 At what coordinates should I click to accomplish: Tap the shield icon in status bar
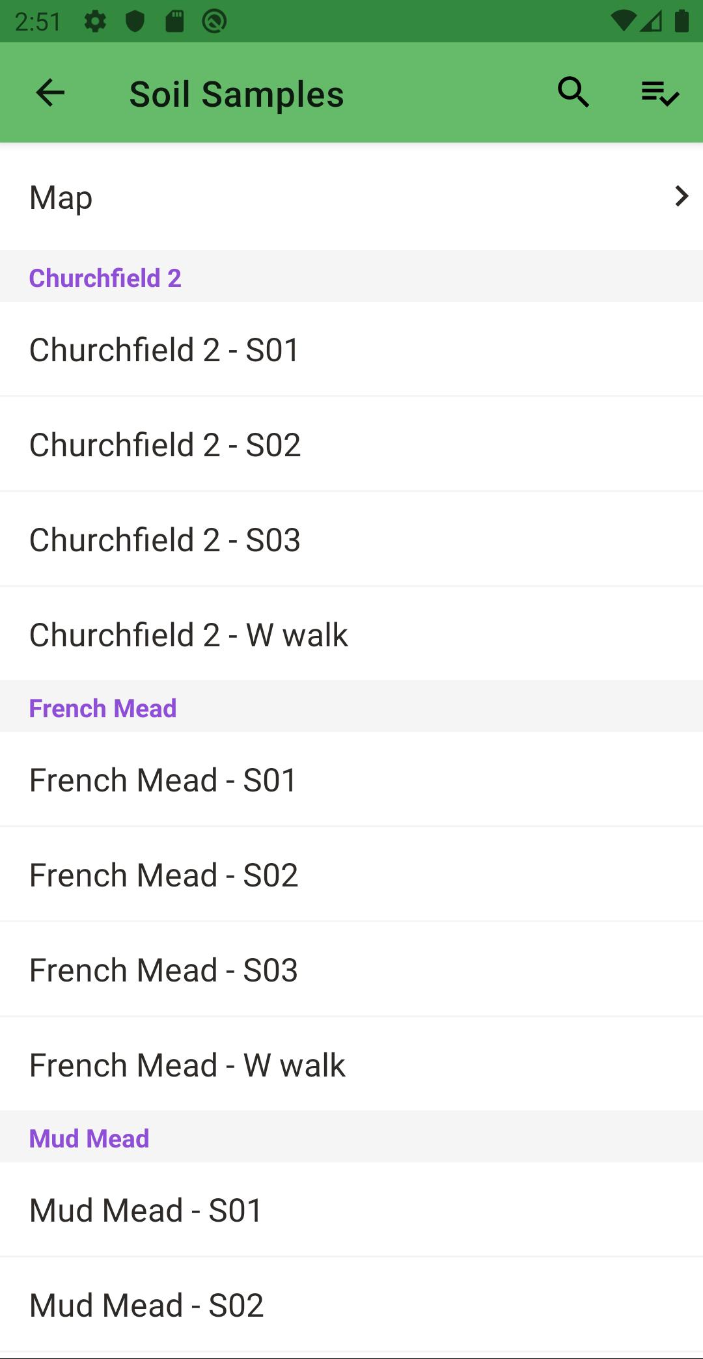pyautogui.click(x=135, y=21)
